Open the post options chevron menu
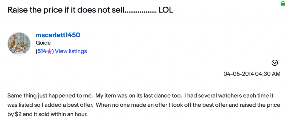 coord(275,63)
